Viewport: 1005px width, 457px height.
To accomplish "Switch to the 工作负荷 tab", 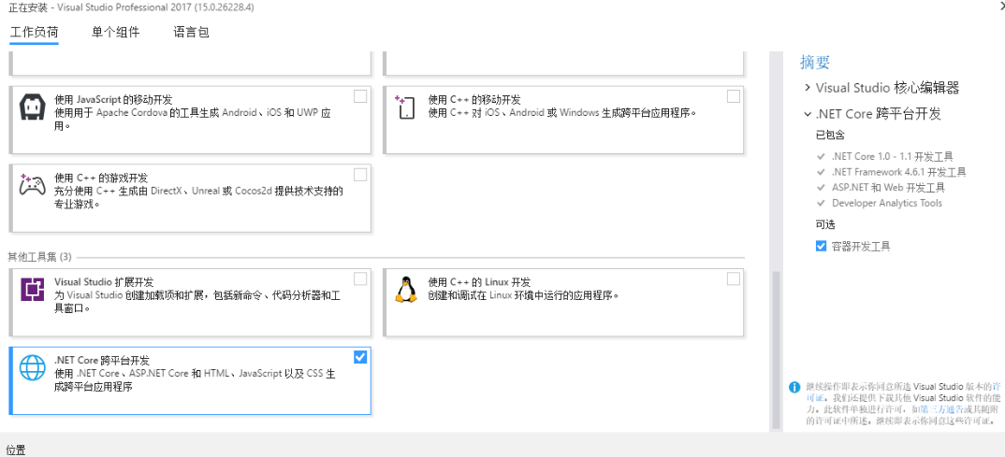I will (x=35, y=32).
